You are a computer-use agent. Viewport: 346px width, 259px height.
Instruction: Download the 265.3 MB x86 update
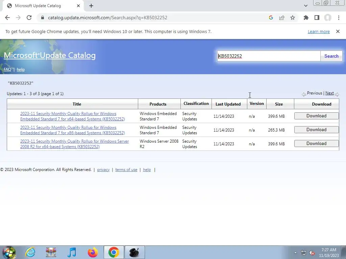click(x=316, y=130)
